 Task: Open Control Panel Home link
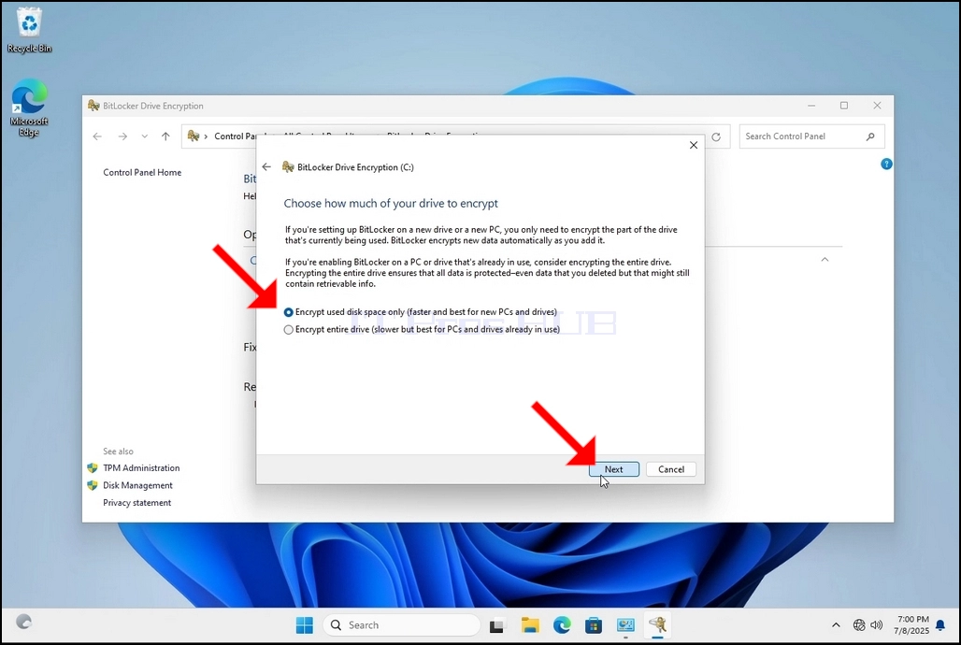tap(142, 172)
